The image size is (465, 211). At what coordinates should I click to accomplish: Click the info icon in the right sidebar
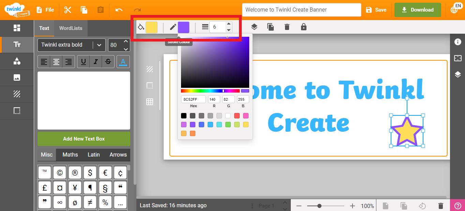click(458, 42)
